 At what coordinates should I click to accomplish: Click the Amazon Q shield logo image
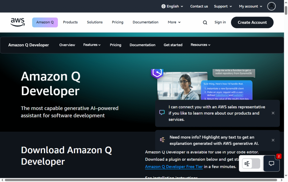click(157, 74)
